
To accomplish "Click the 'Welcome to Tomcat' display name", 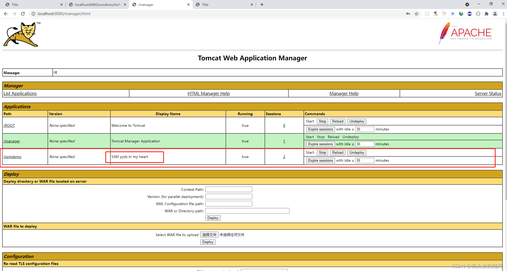I will click(128, 125).
